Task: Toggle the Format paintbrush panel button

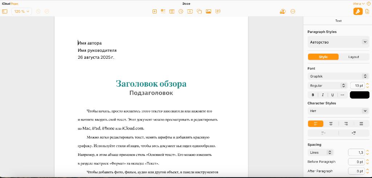Action: pyautogui.click(x=358, y=11)
